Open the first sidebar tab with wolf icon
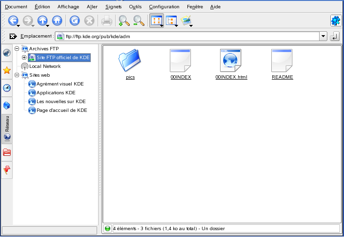 point(7,53)
